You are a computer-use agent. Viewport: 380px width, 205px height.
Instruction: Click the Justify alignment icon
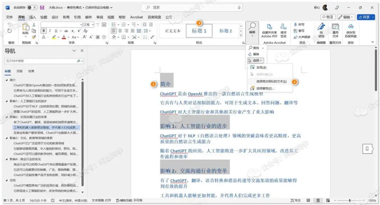133,31
